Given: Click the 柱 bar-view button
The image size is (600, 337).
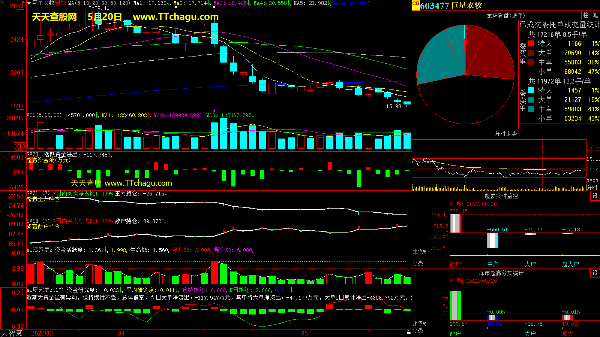Looking at the screenshot, I should click(586, 15).
